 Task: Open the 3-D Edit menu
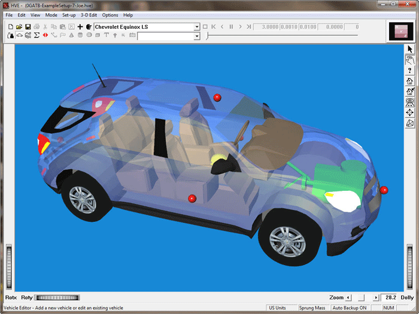(x=89, y=15)
